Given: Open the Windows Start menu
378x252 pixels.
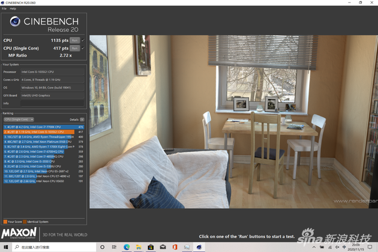Looking at the screenshot, I should coord(6,247).
